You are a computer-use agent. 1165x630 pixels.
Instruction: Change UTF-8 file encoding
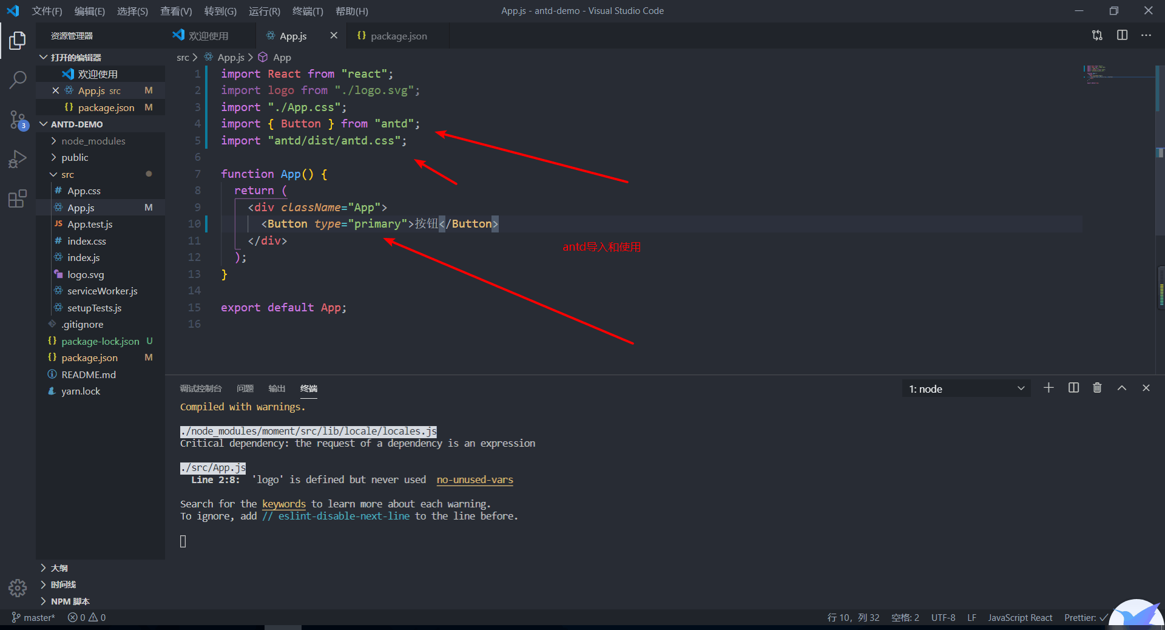[943, 618]
